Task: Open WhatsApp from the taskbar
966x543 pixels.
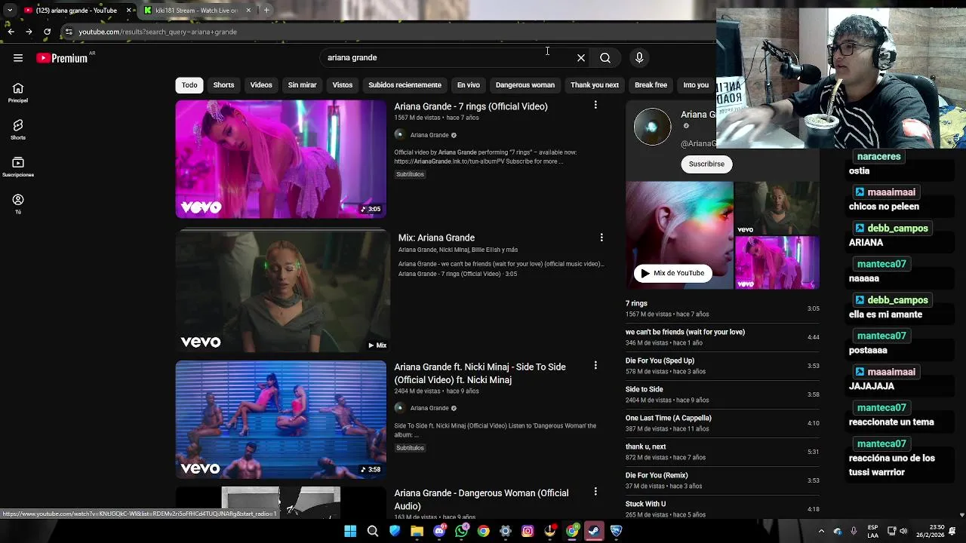Action: [x=461, y=531]
